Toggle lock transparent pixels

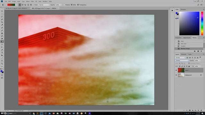(180, 66)
